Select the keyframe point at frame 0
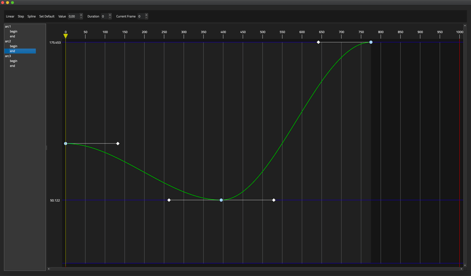The width and height of the screenshot is (471, 276). pos(65,143)
